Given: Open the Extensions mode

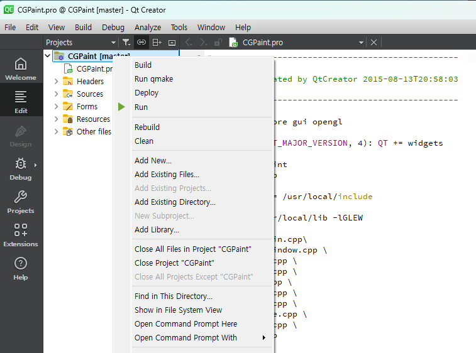Looking at the screenshot, I should 21,236.
